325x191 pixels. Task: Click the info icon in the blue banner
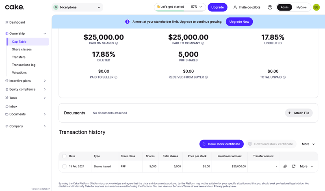(127, 22)
